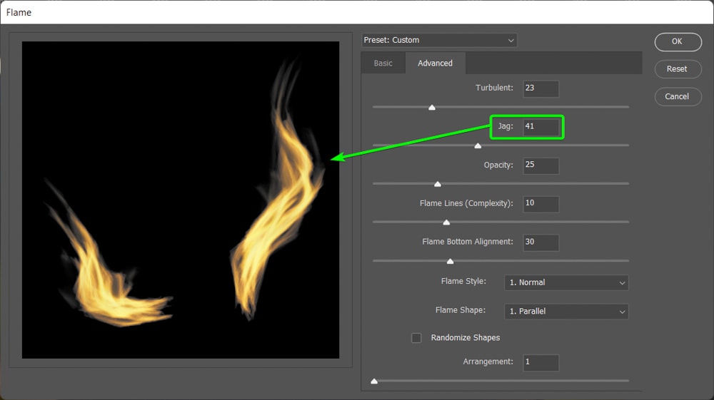Screen dimensions: 714x400
Task: Click the Opacity slider handle
Action: coord(438,184)
